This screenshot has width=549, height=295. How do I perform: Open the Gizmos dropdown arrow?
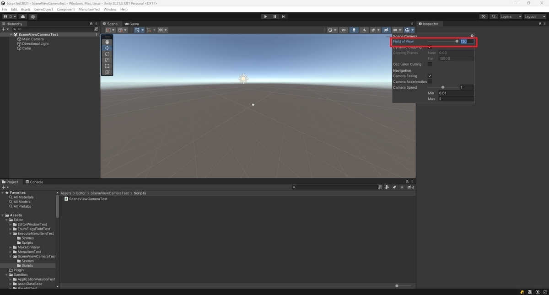pos(413,30)
